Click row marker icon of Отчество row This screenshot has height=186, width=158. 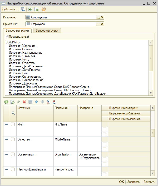click(7, 139)
